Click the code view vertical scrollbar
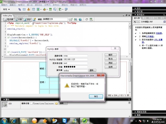This screenshot has height=124, width=166. (130, 38)
